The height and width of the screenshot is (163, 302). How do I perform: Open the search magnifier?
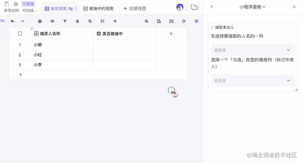coord(146,21)
